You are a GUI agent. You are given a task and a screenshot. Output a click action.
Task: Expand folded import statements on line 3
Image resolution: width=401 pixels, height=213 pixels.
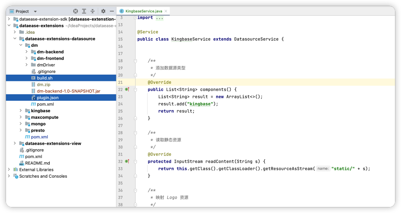(x=135, y=17)
